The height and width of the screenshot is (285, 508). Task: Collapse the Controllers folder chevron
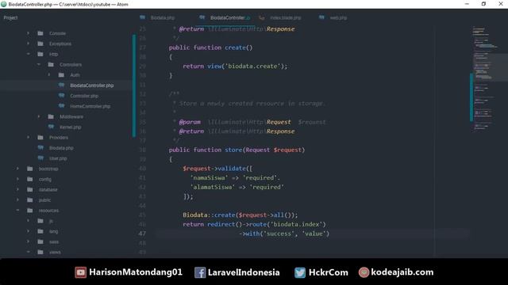(39, 65)
